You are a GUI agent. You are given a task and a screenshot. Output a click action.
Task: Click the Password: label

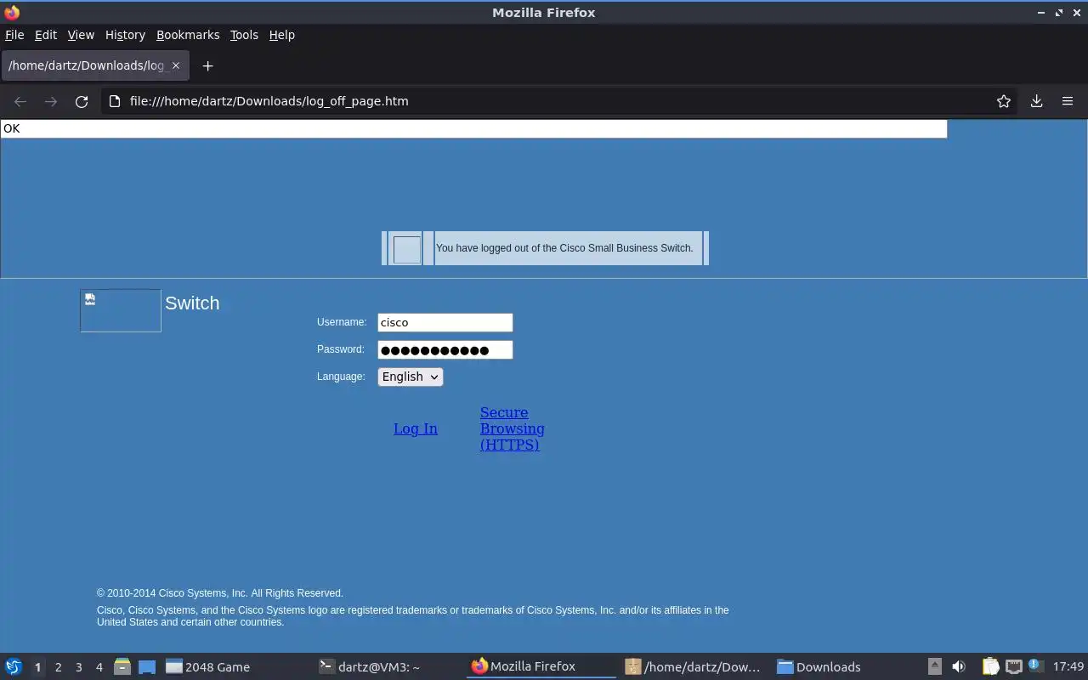point(341,349)
